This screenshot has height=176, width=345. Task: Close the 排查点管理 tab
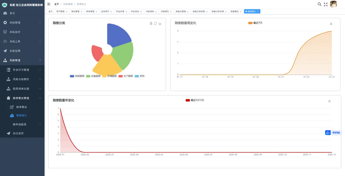tap(188, 12)
